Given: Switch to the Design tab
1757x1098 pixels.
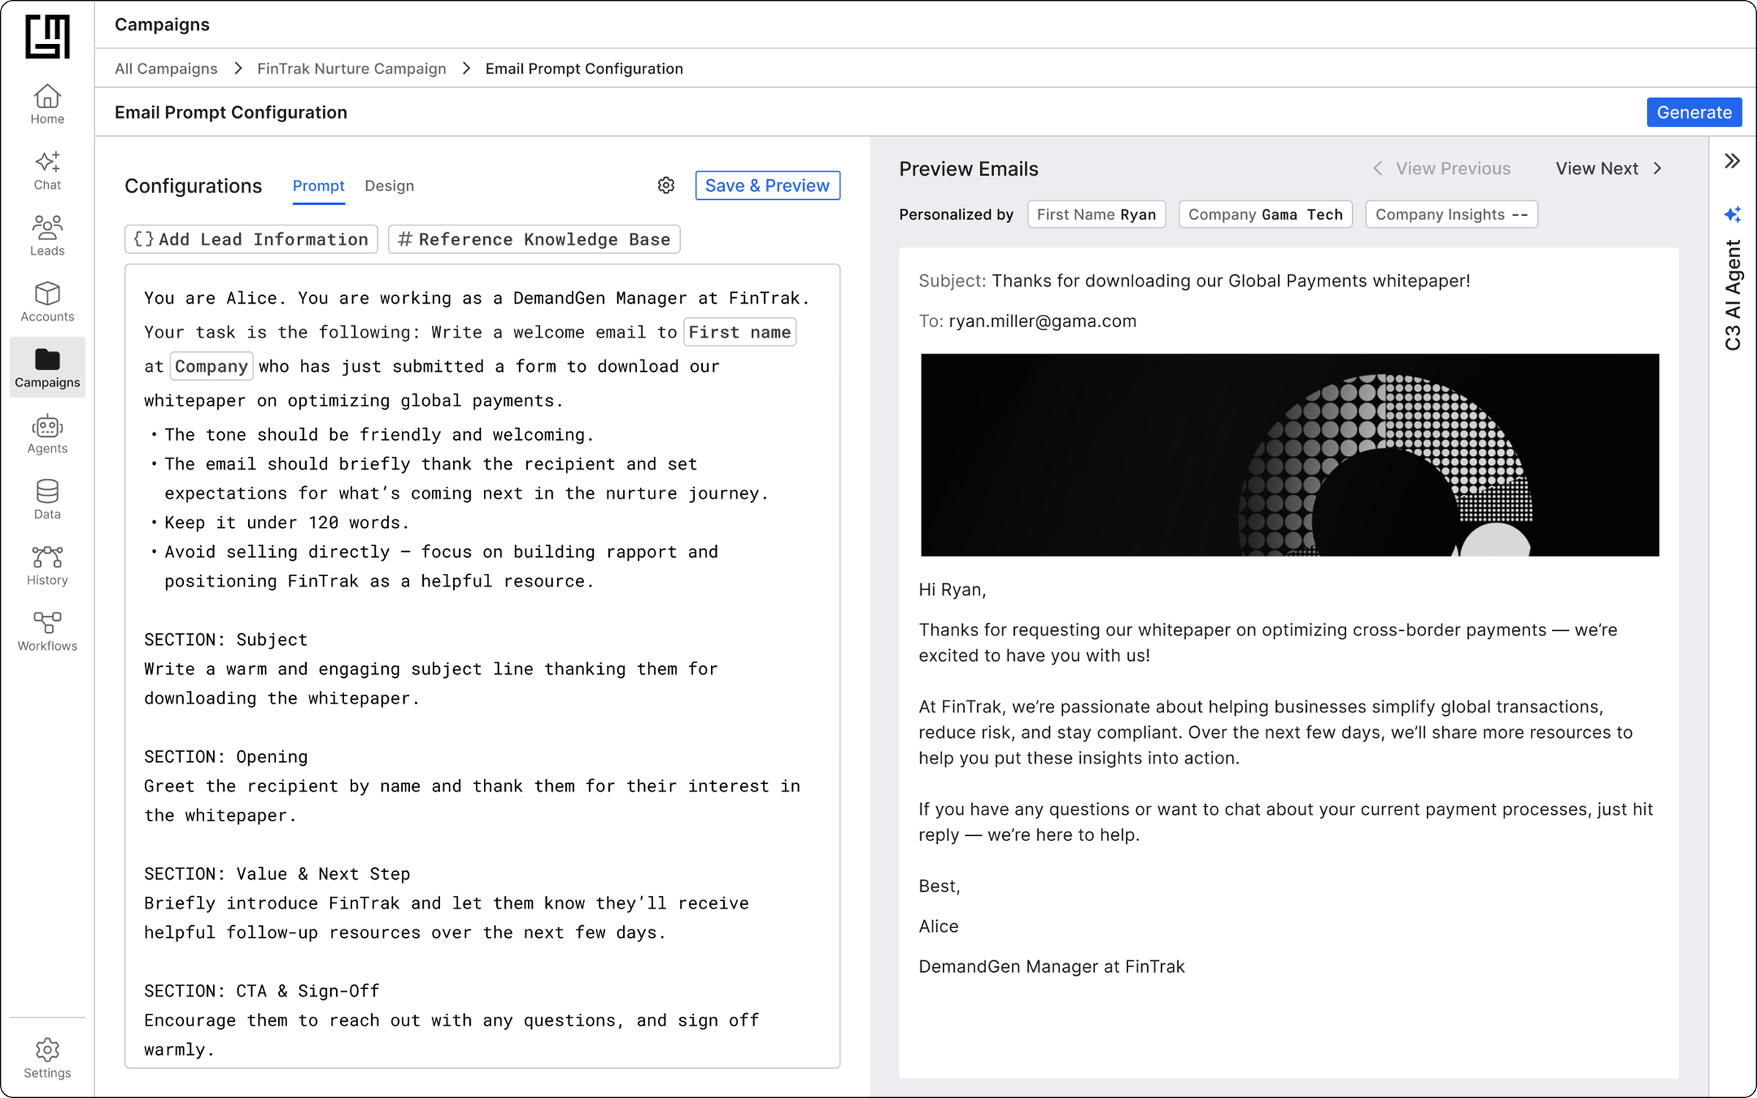Looking at the screenshot, I should point(389,186).
